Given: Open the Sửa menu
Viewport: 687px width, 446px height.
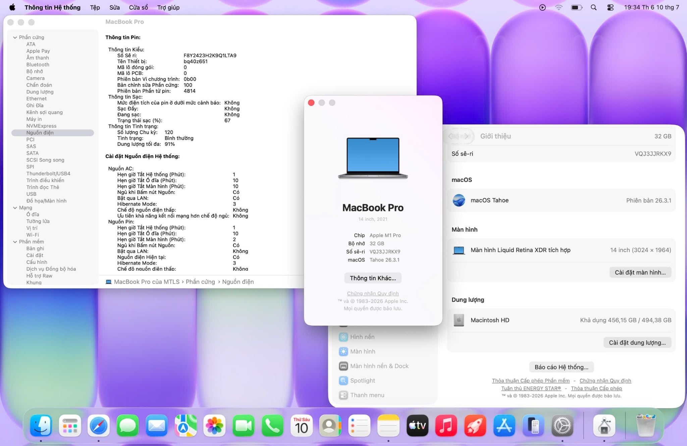Looking at the screenshot, I should coord(114,7).
